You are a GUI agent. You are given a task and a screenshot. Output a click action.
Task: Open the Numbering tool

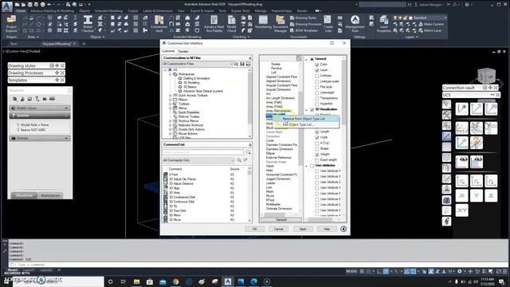[x=263, y=22]
